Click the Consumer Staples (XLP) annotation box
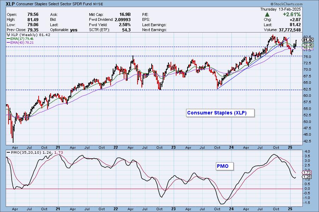Screen dimensions: 319x212 (x=220, y=113)
